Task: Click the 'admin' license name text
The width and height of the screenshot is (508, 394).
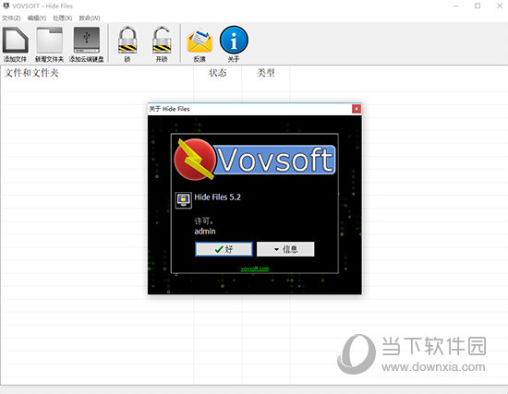Action: (205, 232)
